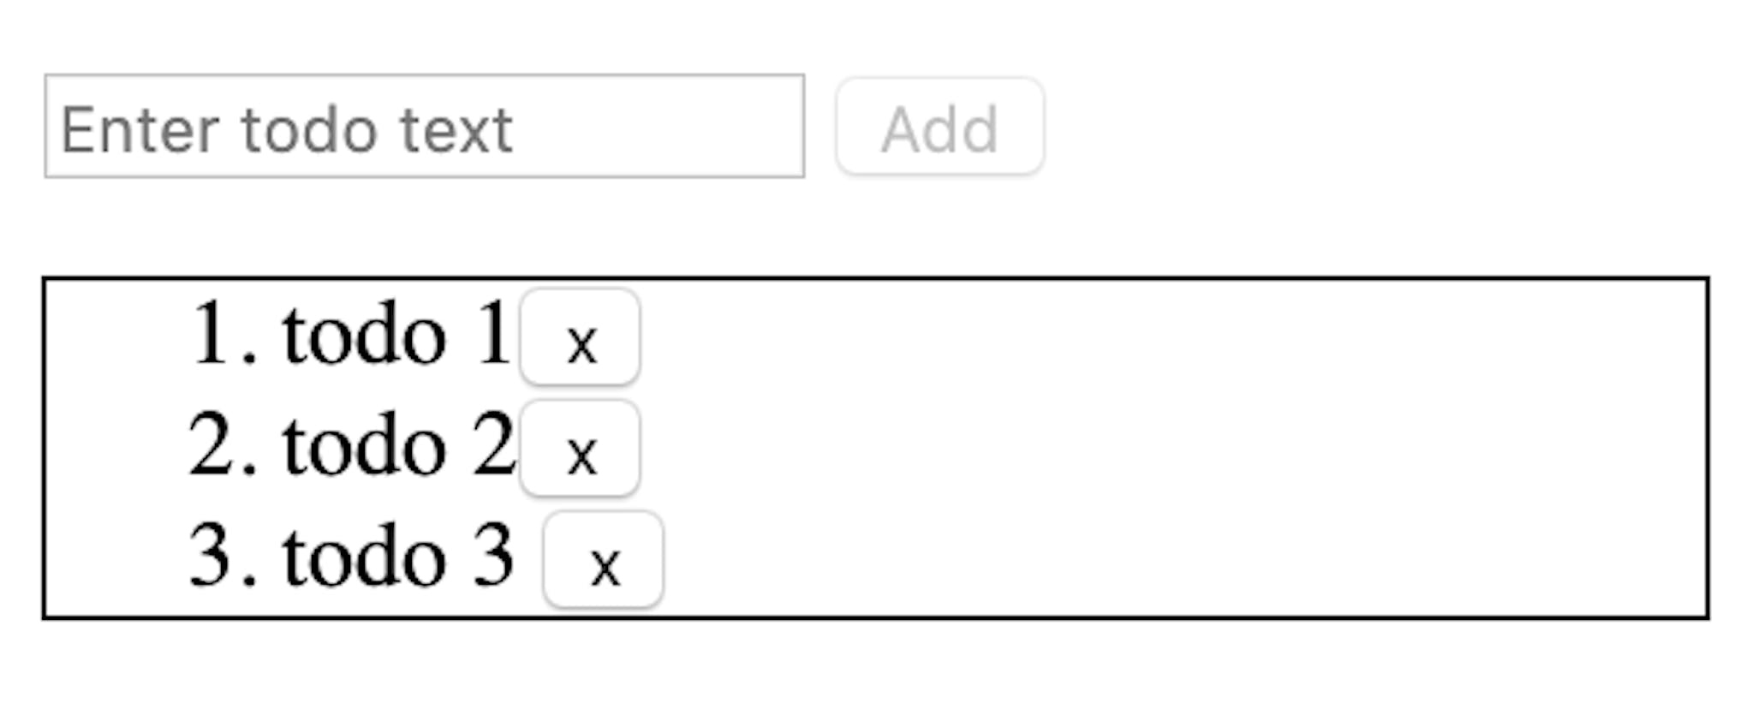Click the delete control for the first todo
This screenshot has height=703, width=1746.
click(x=581, y=341)
